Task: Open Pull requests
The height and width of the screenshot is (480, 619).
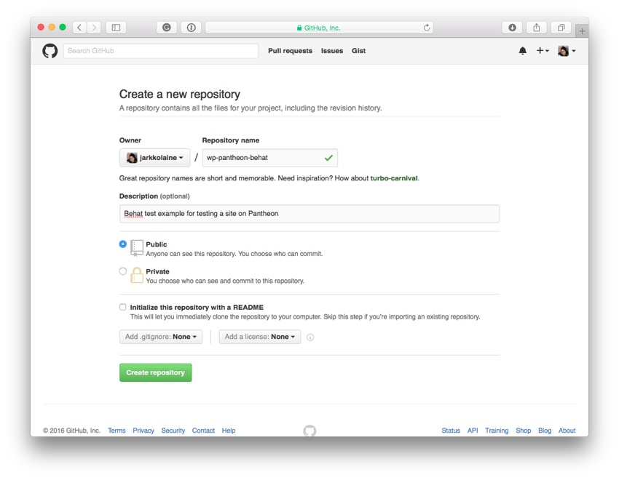Action: [290, 51]
